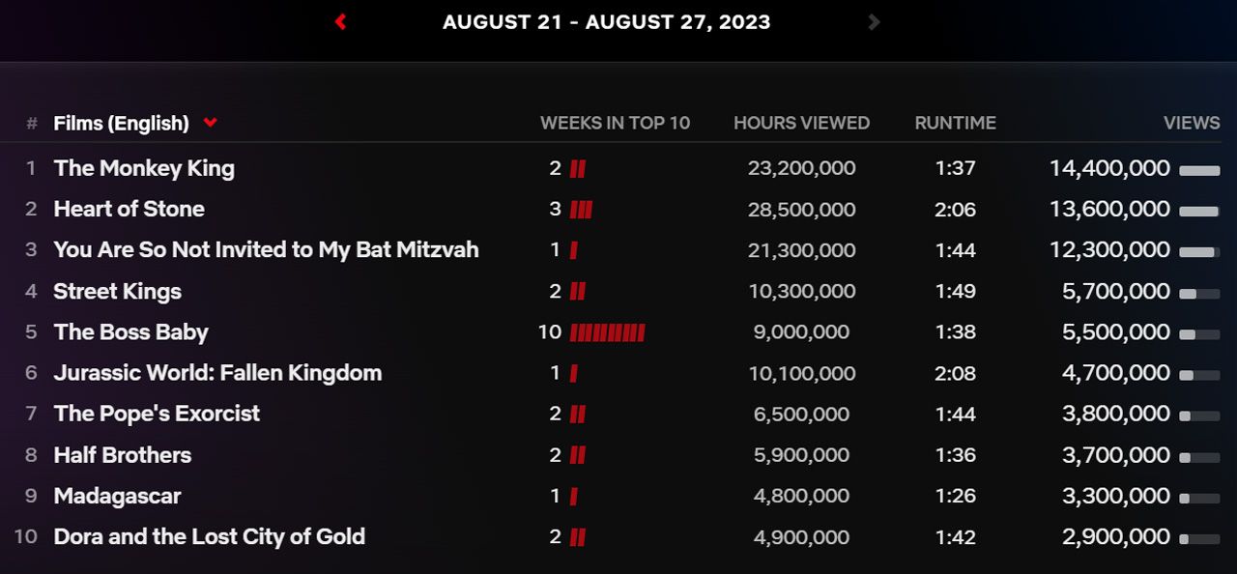
Task: Click the single week bar for Madagascar
Action: click(x=574, y=497)
